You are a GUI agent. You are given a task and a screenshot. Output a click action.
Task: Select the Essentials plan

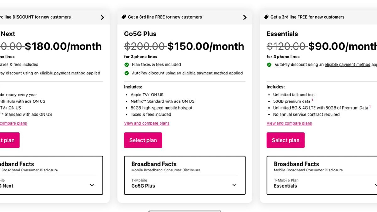(285, 140)
